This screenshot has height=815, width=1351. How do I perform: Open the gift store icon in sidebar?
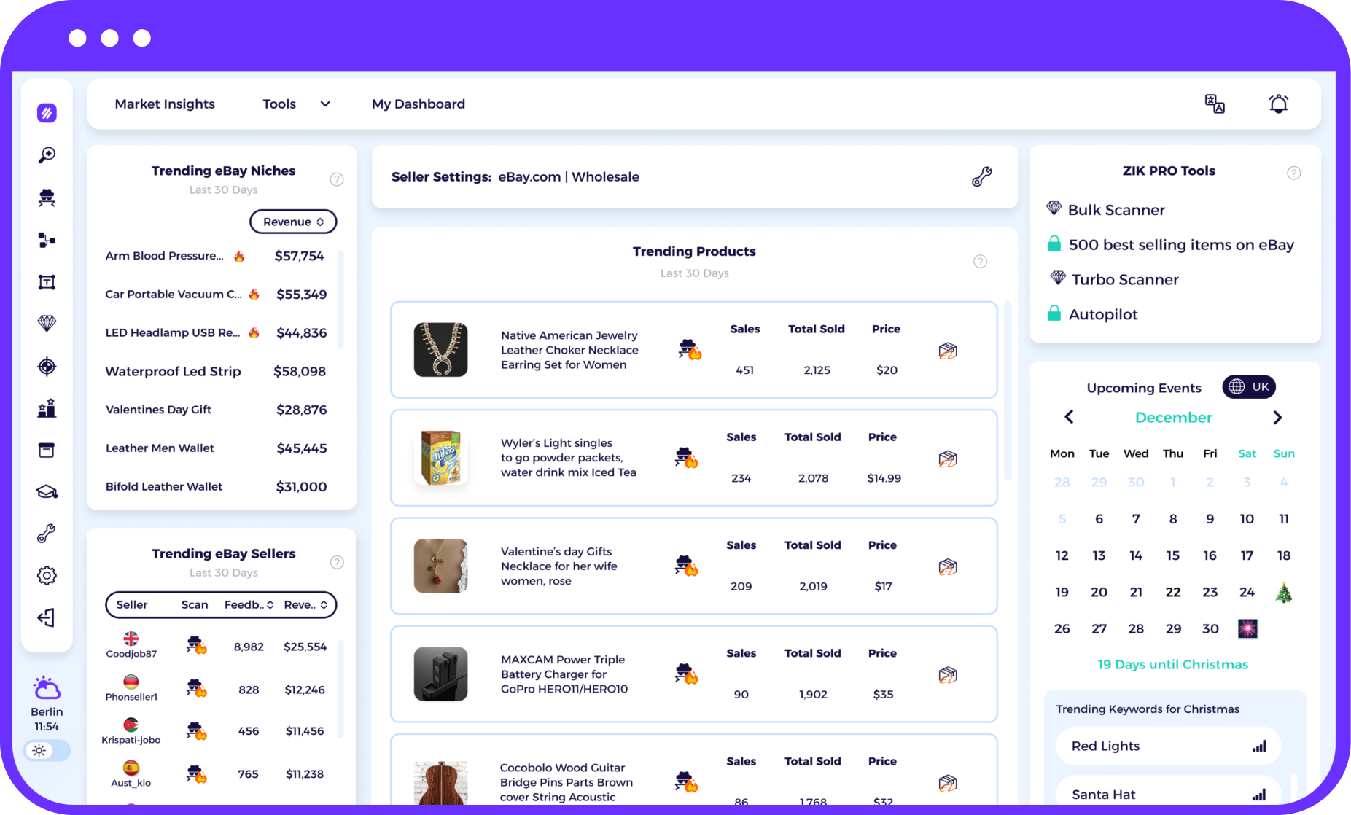click(x=47, y=408)
